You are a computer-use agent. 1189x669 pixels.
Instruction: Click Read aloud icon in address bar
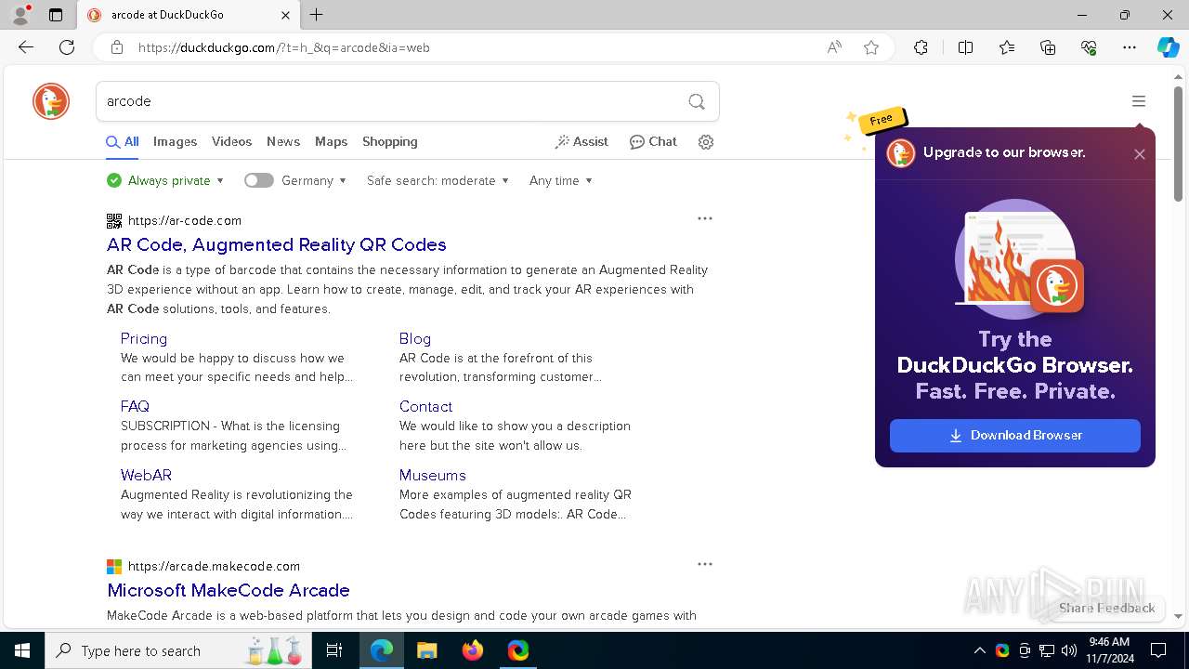click(x=834, y=47)
